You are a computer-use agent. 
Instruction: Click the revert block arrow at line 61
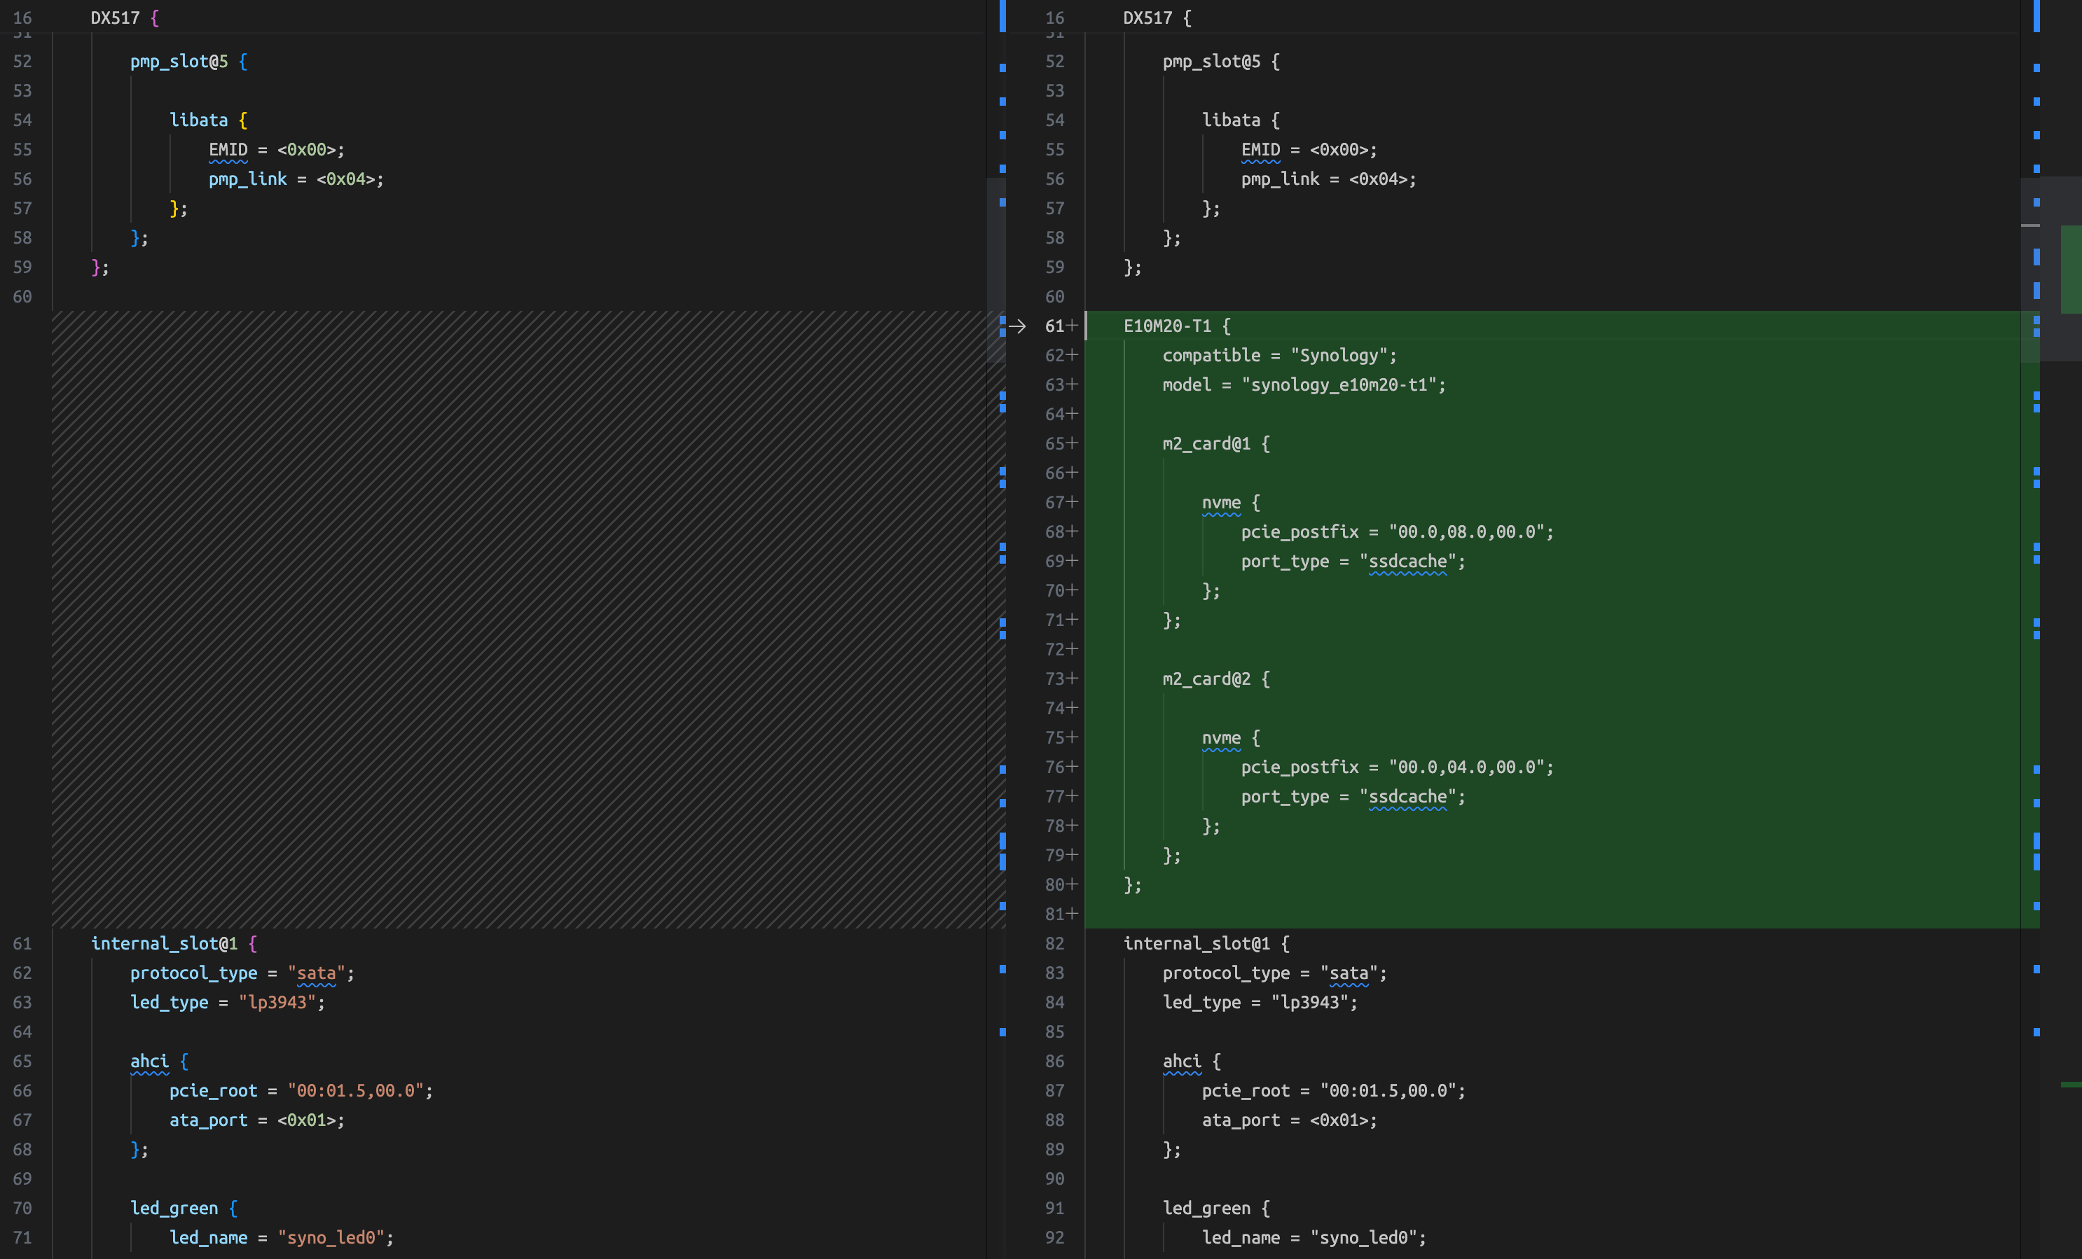(x=1017, y=326)
